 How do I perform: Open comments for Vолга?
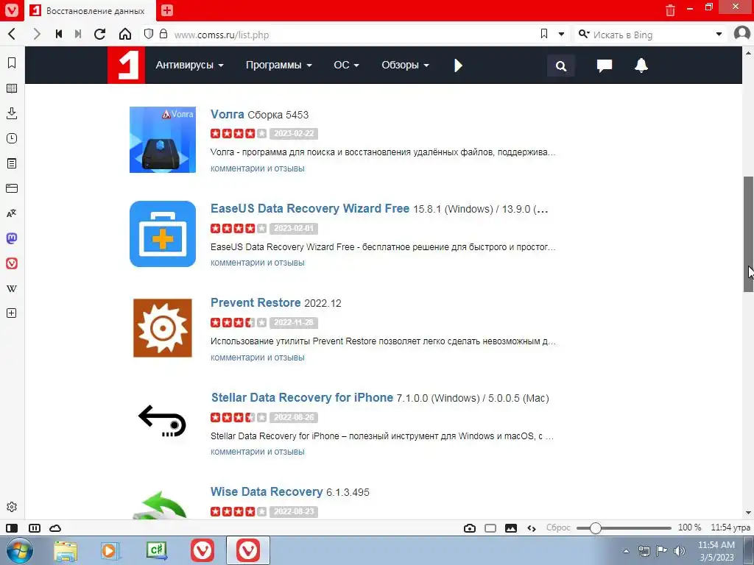point(257,168)
